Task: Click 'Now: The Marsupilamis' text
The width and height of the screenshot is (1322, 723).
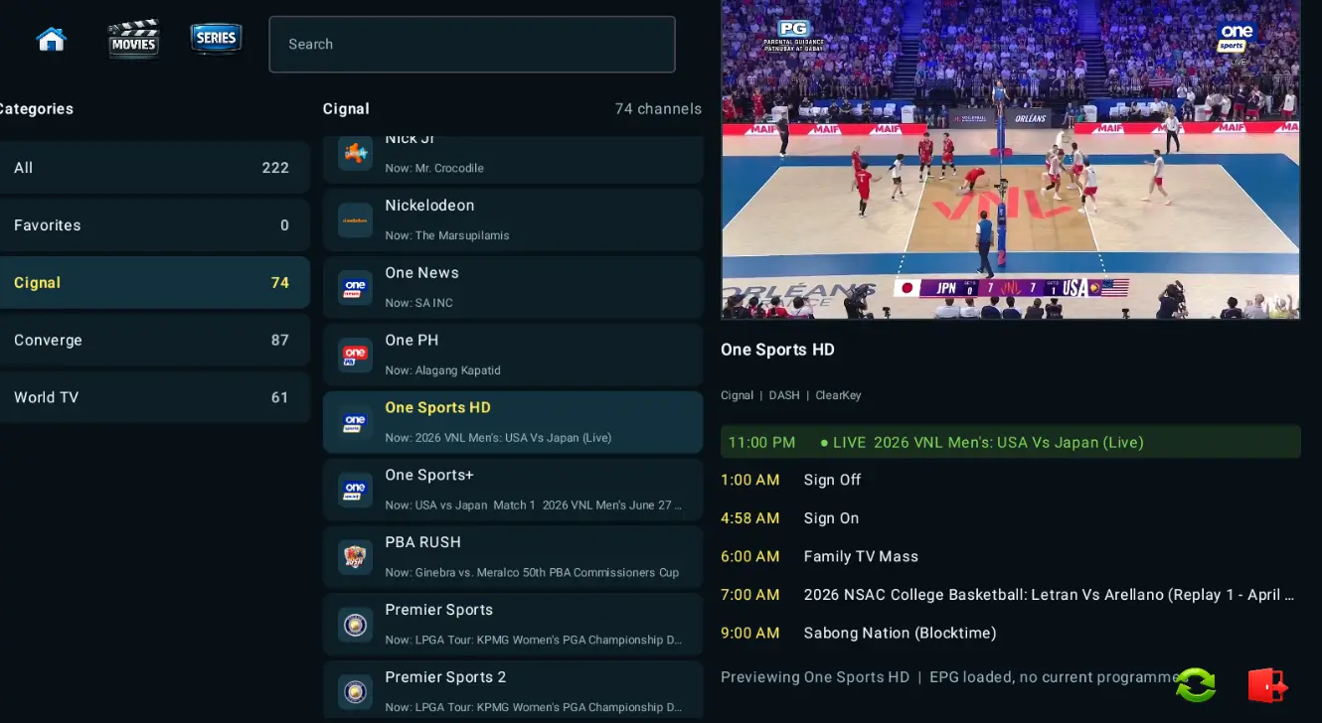Action: 447,235
